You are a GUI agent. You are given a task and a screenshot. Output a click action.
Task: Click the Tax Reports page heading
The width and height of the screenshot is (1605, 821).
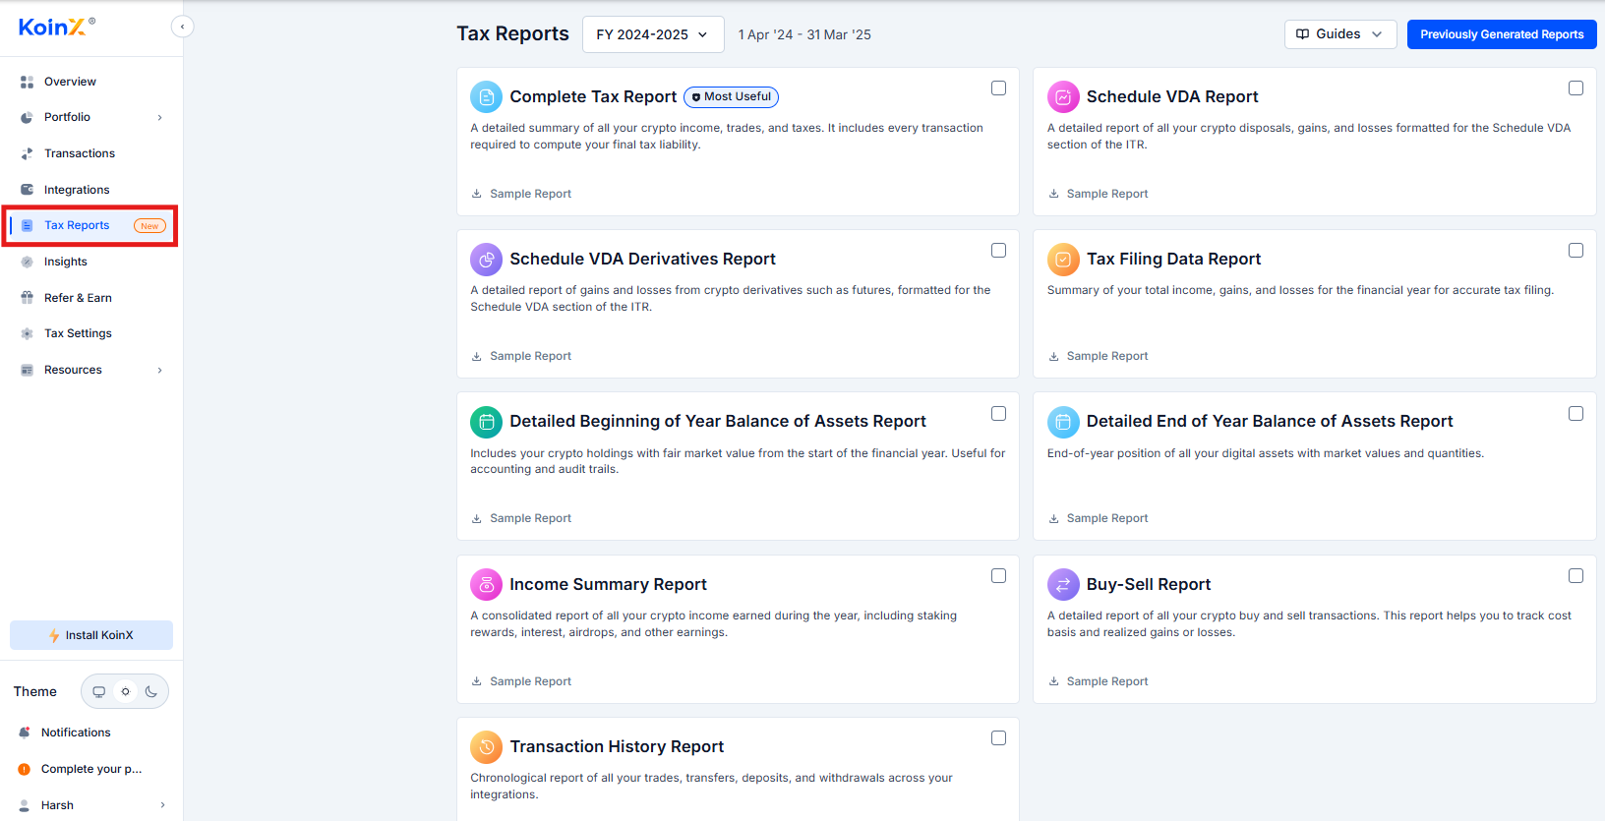[512, 33]
